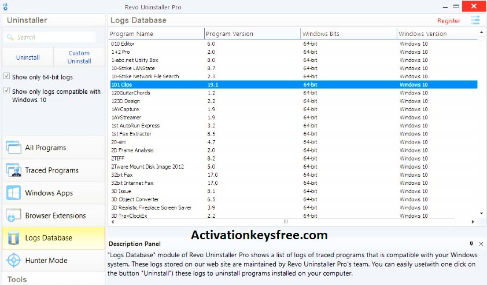Open the hamburger menu icon next to Register
This screenshot has width=487, height=285.
[x=475, y=20]
